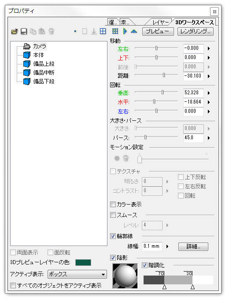Select the カメラ camera item in tree
The image size is (229, 302).
click(x=35, y=46)
